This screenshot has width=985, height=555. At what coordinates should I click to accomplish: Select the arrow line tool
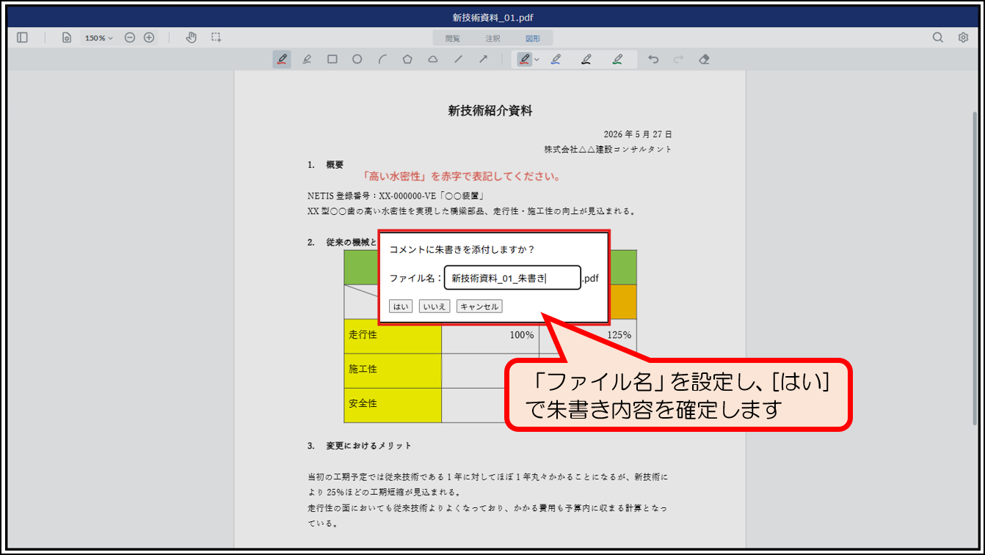coord(483,59)
